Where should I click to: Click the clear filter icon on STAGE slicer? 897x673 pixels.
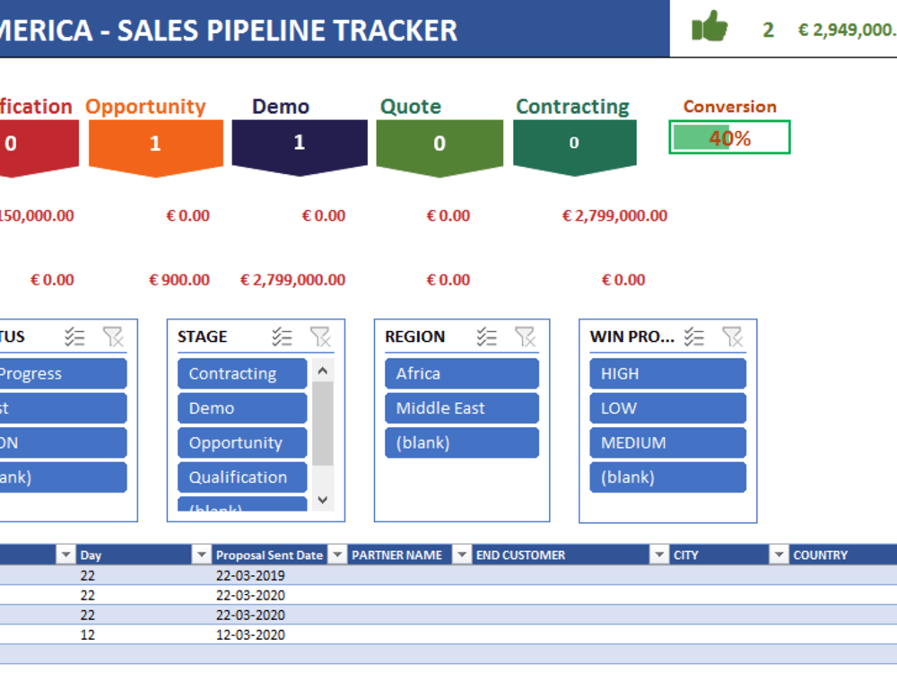322,336
